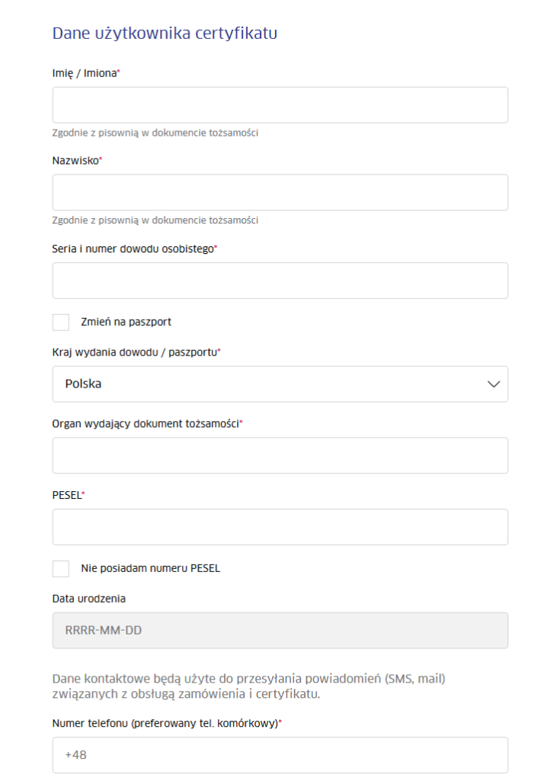
Task: Click the chevron arrow in the country selector
Action: tap(494, 384)
